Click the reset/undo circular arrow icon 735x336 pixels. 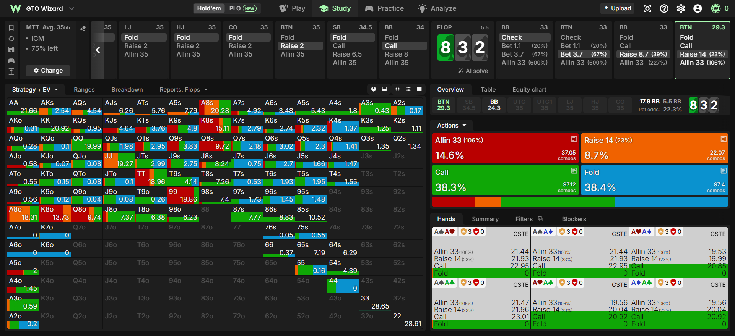11,39
